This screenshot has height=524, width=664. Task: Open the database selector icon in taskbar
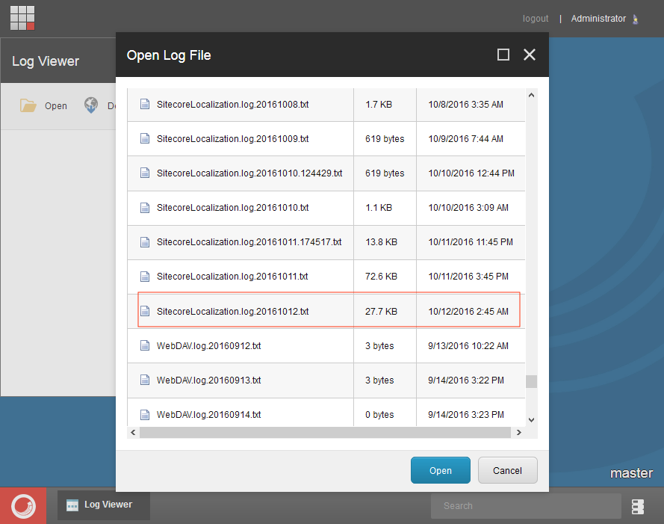[x=638, y=506]
